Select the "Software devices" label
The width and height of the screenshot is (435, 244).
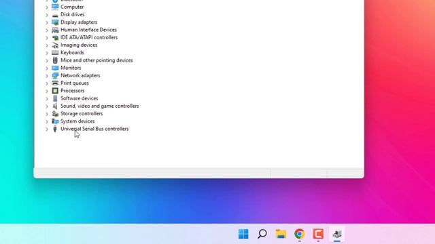coord(79,98)
